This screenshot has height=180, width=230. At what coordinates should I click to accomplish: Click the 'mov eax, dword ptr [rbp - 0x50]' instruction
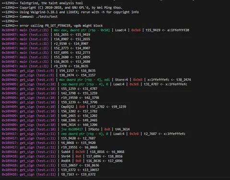pos(81,30)
